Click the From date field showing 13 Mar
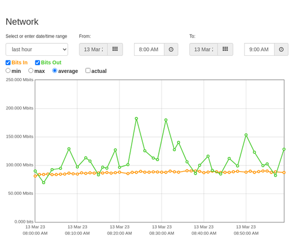Viewport: 294px width, 237px height. (x=93, y=49)
